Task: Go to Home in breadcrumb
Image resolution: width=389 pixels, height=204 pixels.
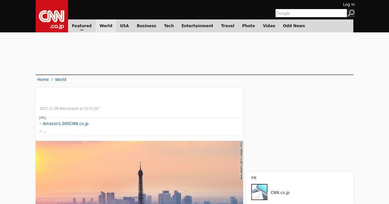Action: coord(43,80)
